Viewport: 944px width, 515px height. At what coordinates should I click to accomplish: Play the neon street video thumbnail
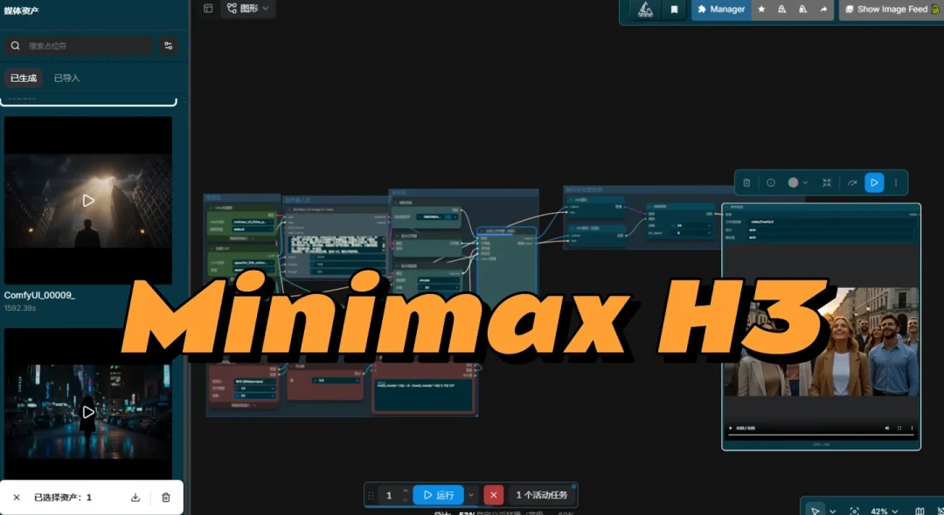[88, 412]
